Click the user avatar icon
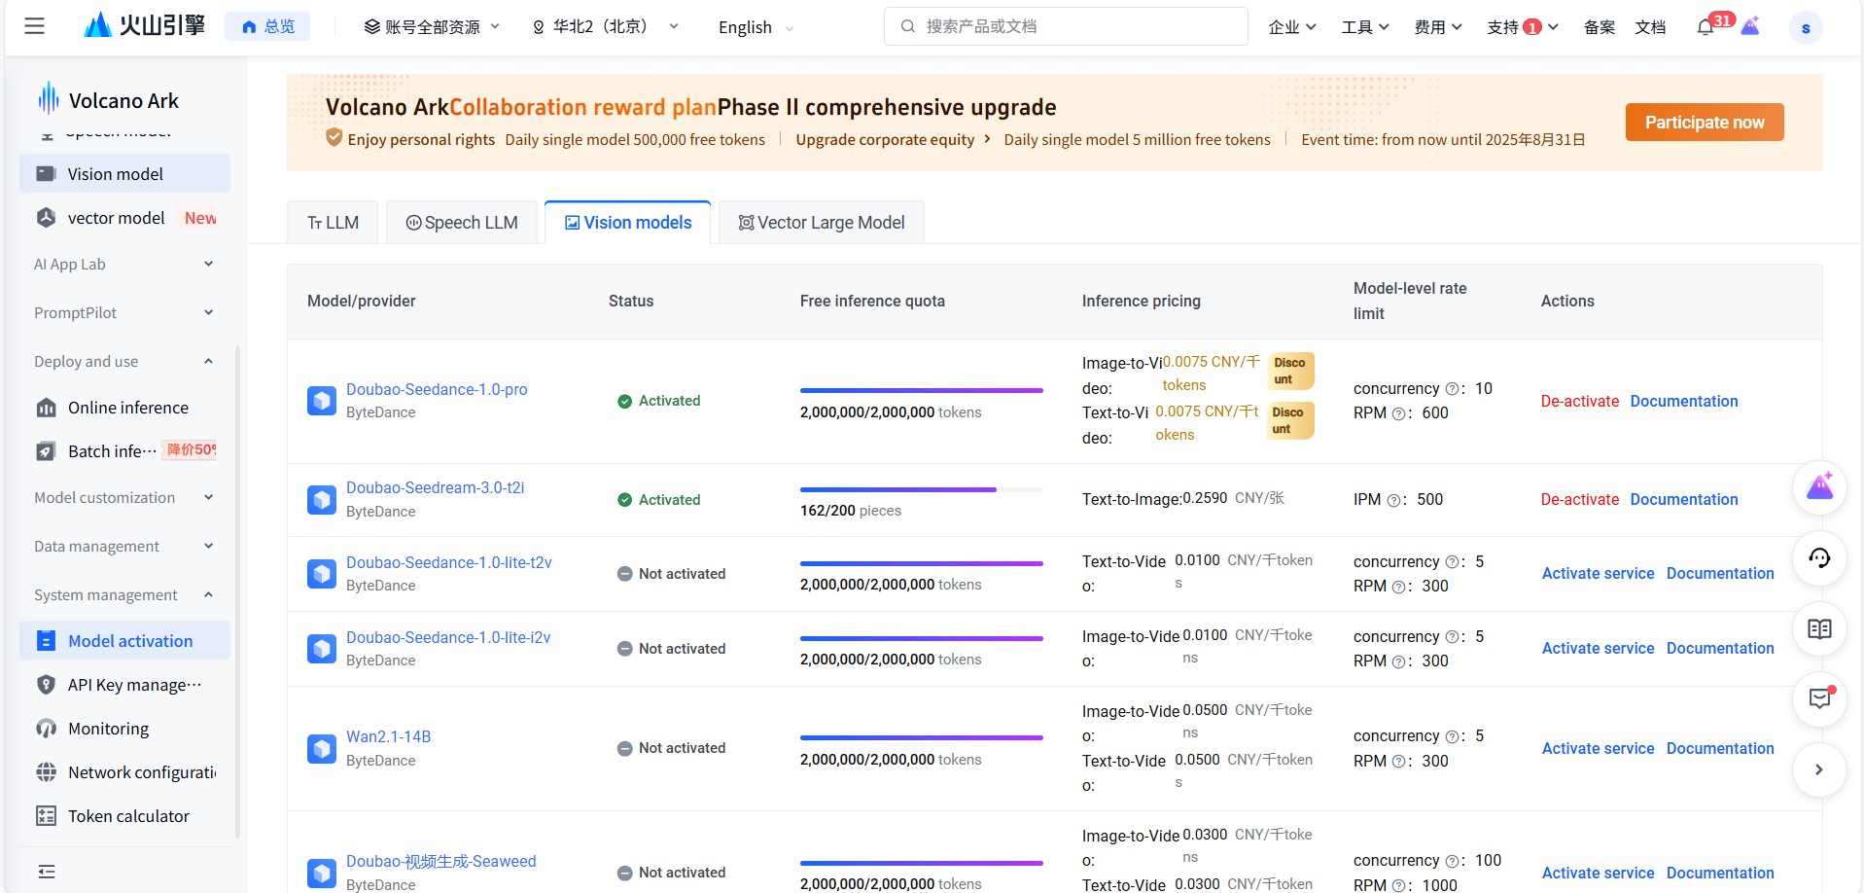 [1805, 27]
